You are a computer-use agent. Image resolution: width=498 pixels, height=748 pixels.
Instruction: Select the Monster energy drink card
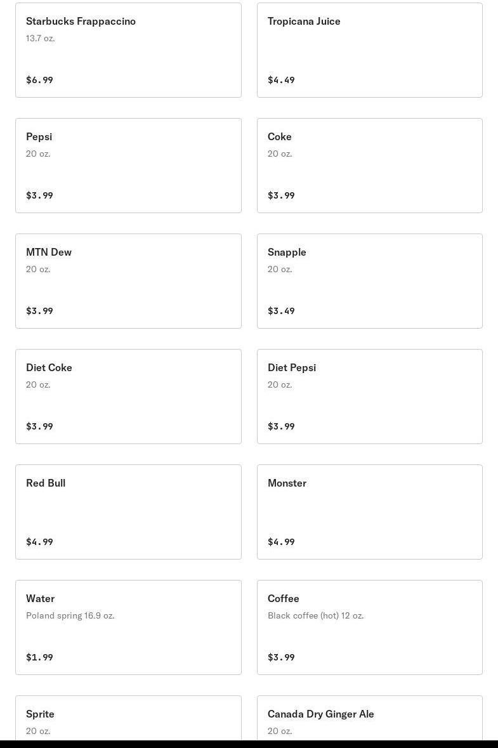pyautogui.click(x=369, y=512)
